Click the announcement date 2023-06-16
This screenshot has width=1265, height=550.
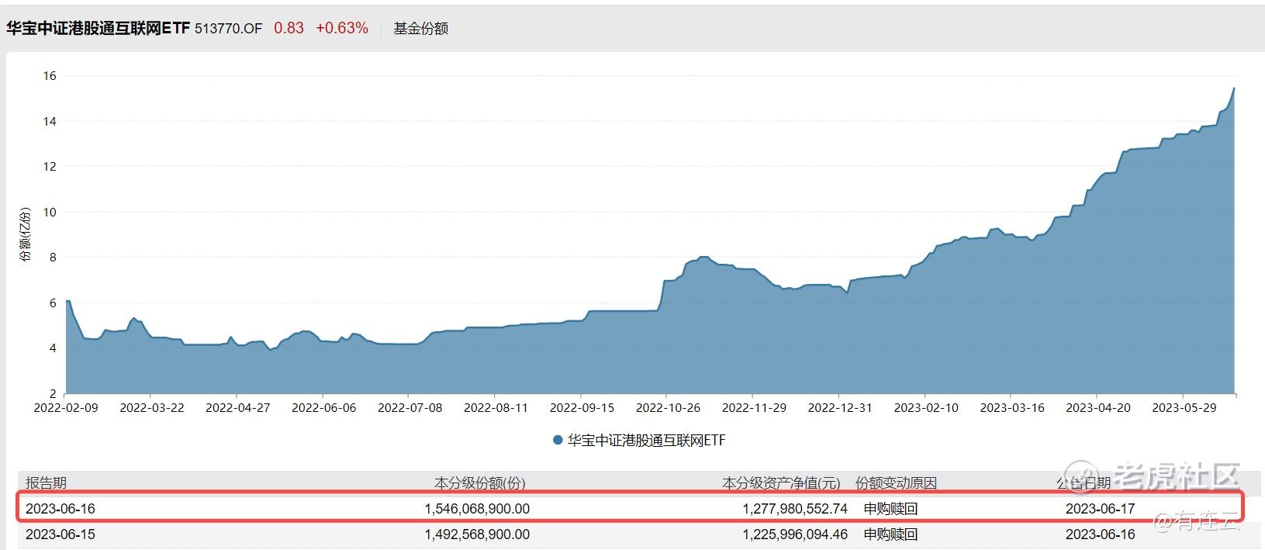pos(1101,534)
